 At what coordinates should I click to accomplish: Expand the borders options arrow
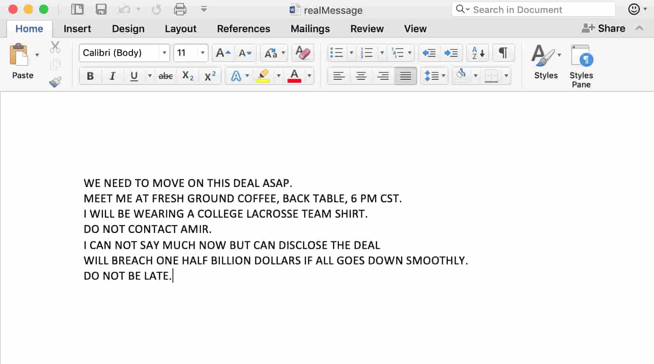(x=506, y=76)
